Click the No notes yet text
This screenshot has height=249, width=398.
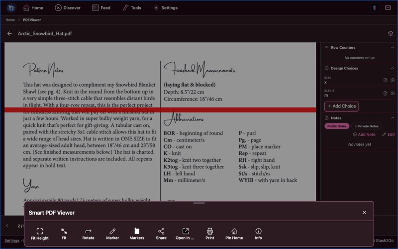pos(359,144)
